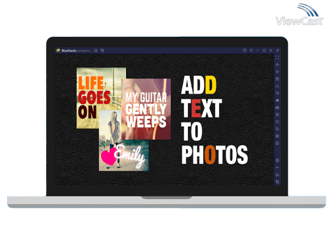
Task: Click the sidebar icon below the eject-shaped icon
Action: pyautogui.click(x=277, y=107)
